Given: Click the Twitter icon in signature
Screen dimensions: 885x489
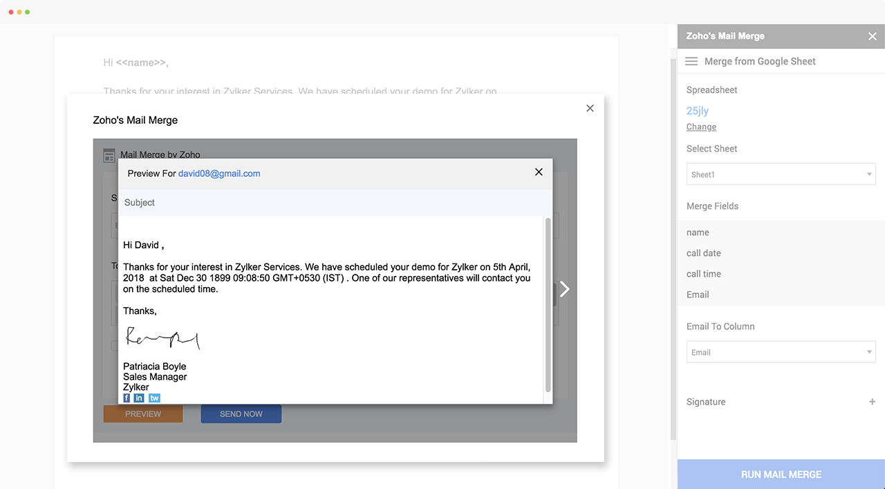Looking at the screenshot, I should coord(154,398).
